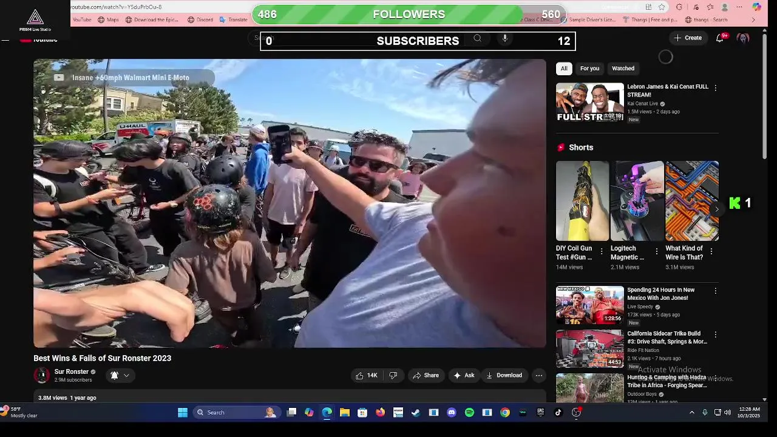Like the video with 14K likes
Viewport: 777px width, 437px height.
367,375
